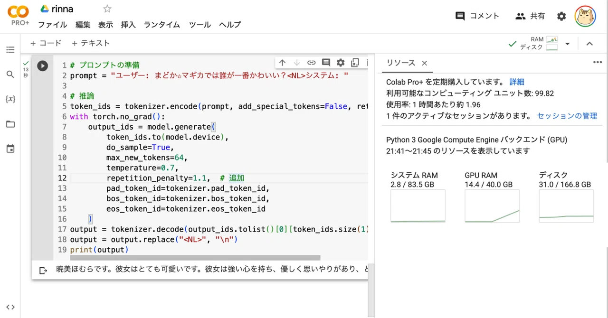Image resolution: width=608 pixels, height=318 pixels.
Task: Click the システム RAM usage graph
Action: (418, 206)
